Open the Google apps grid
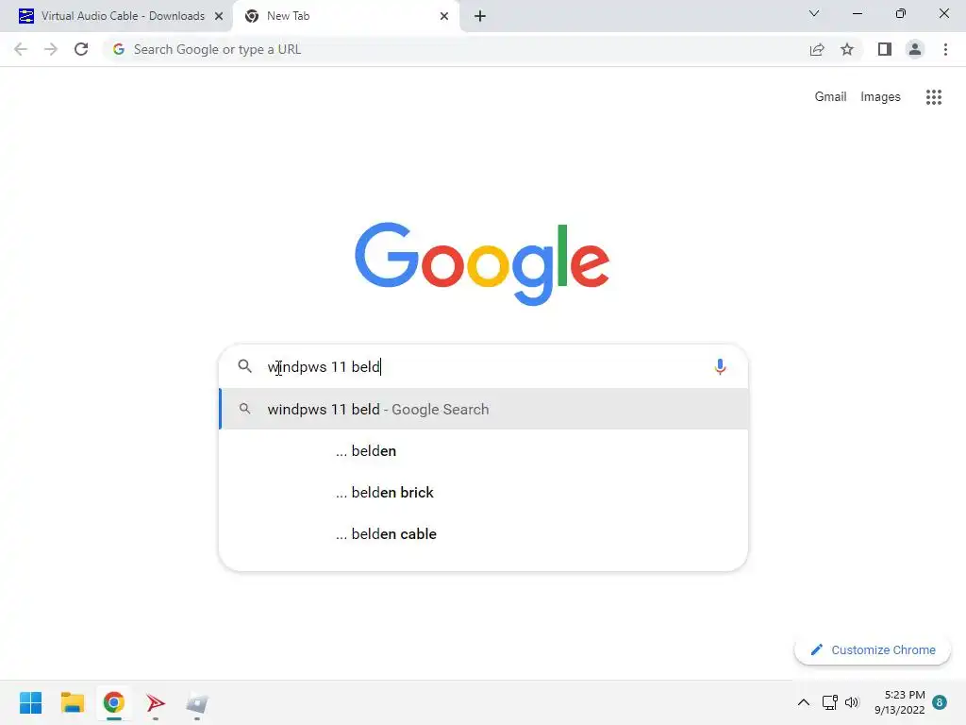This screenshot has height=725, width=966. (933, 97)
